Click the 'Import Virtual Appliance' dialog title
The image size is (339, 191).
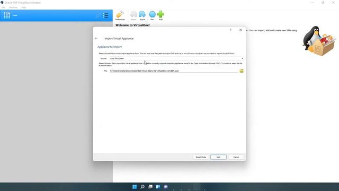[119, 39]
